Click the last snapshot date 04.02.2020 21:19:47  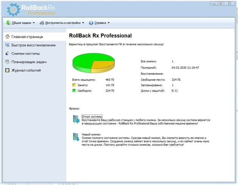coord(185,68)
